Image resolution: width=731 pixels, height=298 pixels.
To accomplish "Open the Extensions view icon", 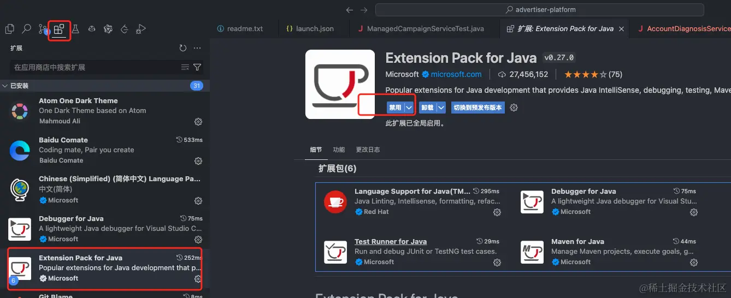I will coord(59,29).
